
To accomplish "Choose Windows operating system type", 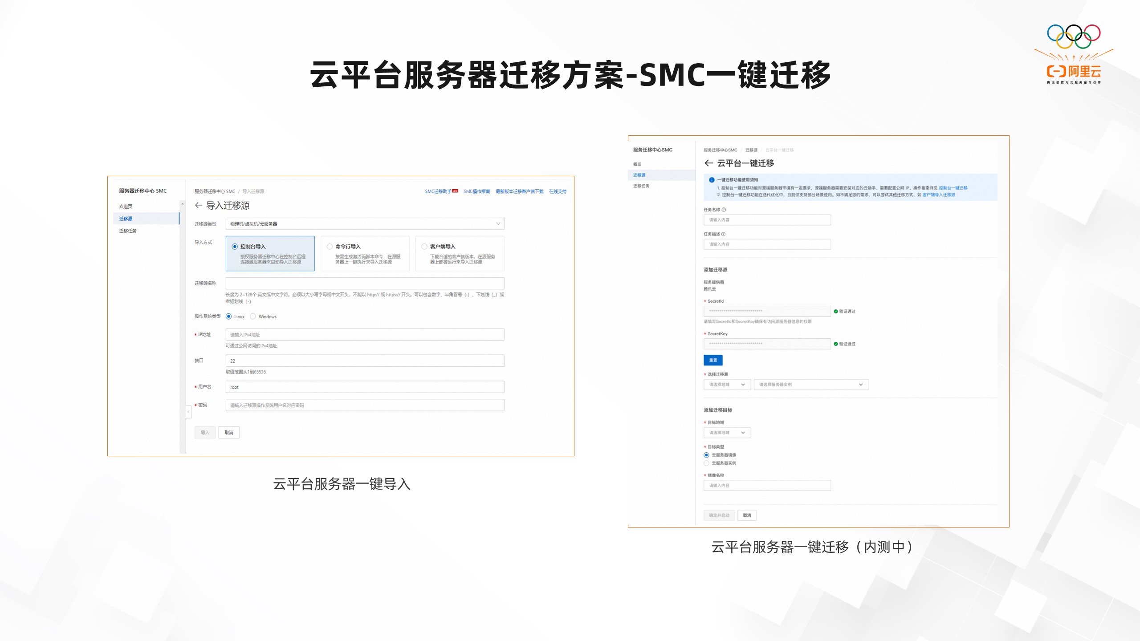I will coord(253,316).
